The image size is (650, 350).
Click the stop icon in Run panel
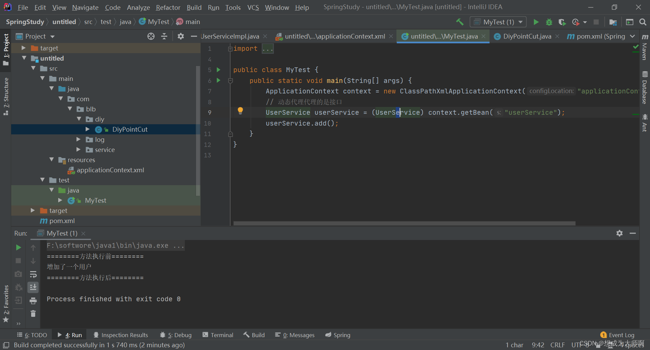[19, 261]
